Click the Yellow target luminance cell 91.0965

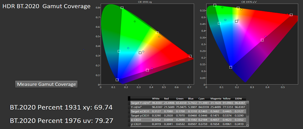[228, 103]
